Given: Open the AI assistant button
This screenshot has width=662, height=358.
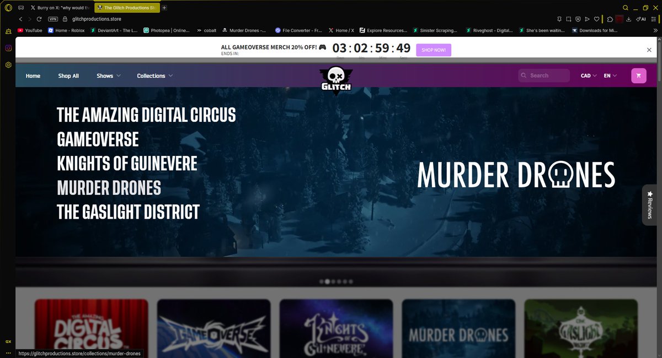Looking at the screenshot, I should [641, 19].
